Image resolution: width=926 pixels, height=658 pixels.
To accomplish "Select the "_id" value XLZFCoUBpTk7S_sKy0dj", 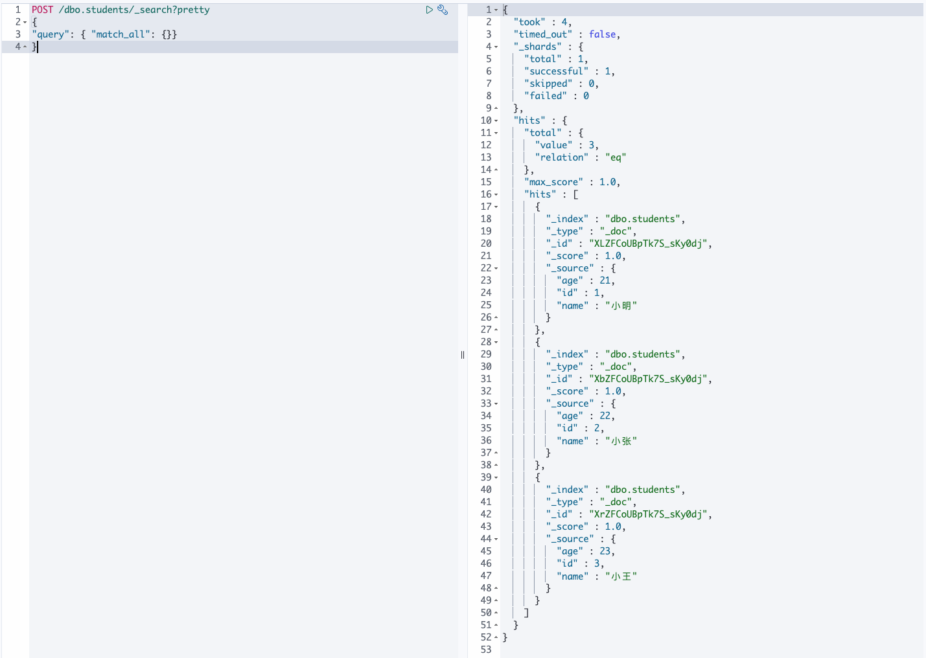I will click(648, 244).
